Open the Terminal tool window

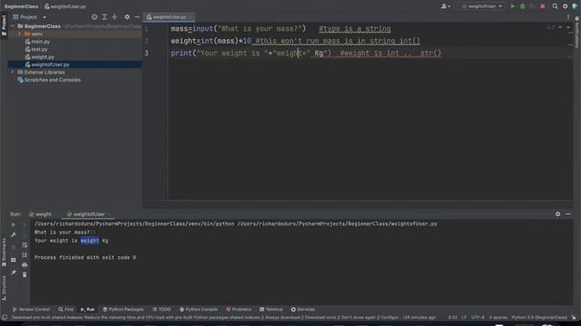(271, 310)
